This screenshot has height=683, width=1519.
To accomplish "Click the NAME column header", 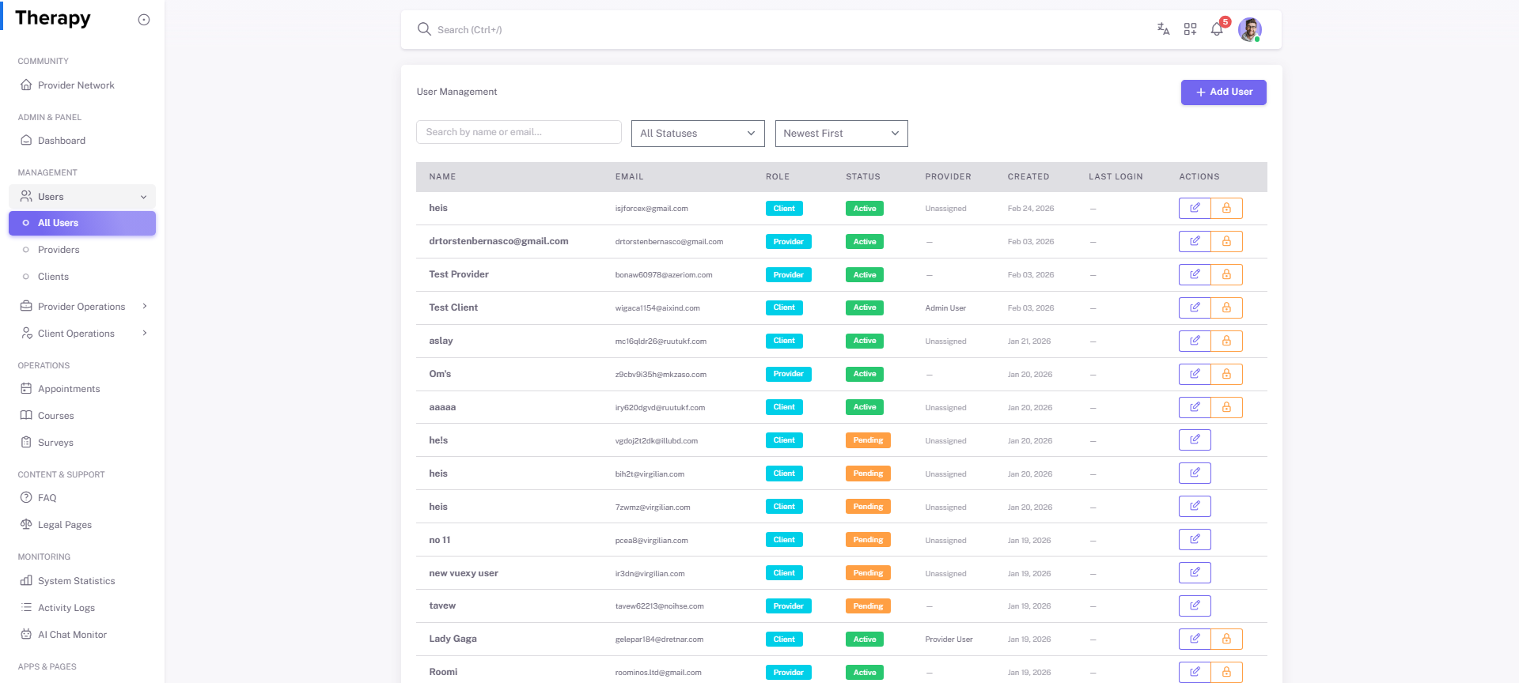I will pyautogui.click(x=442, y=177).
